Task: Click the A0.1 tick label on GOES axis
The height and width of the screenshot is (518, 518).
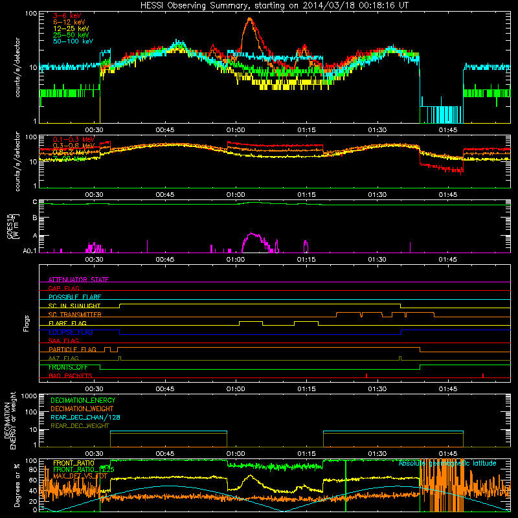Action: [30, 251]
